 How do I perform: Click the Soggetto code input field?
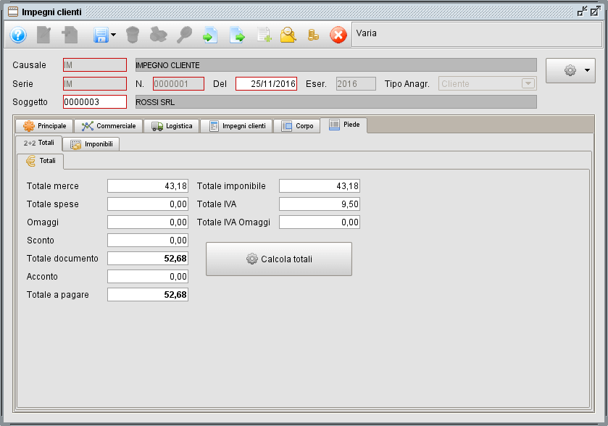coord(94,101)
